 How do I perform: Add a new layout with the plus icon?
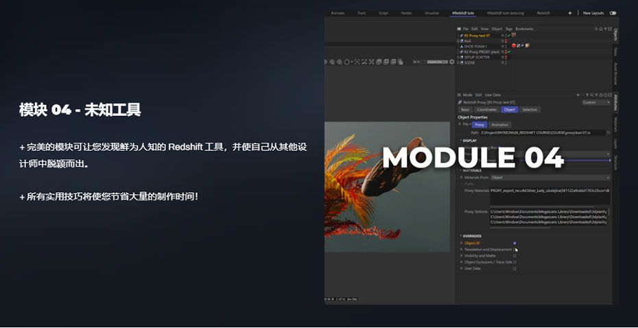pyautogui.click(x=569, y=13)
